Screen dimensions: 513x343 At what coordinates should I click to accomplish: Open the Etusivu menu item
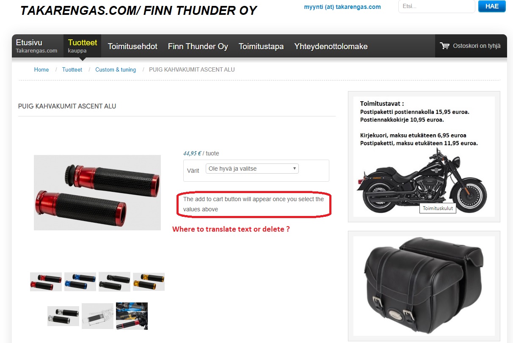click(x=37, y=46)
